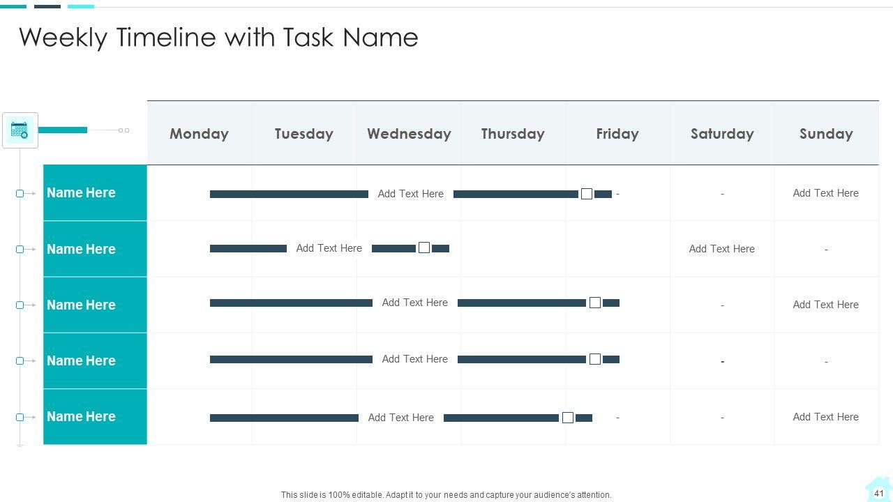This screenshot has height=502, width=893.
Task: Click the calendar icon beside the header row
Action: click(20, 130)
